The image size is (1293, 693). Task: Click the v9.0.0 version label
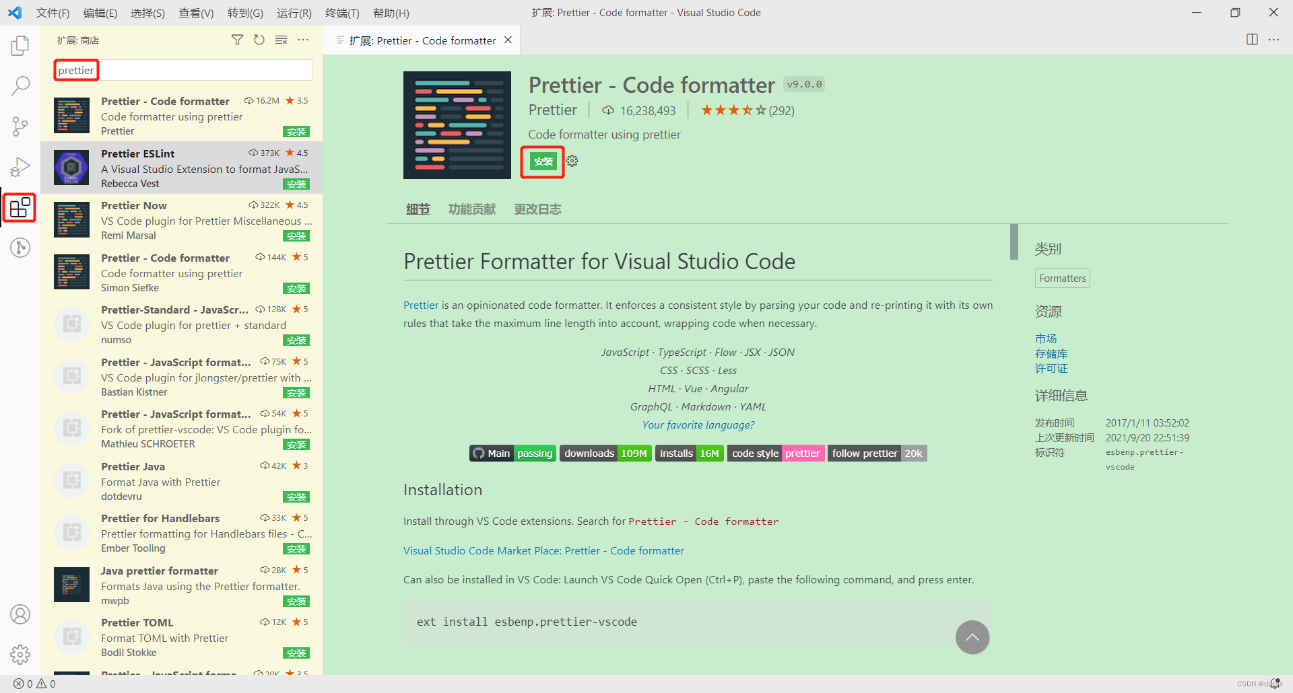[804, 84]
